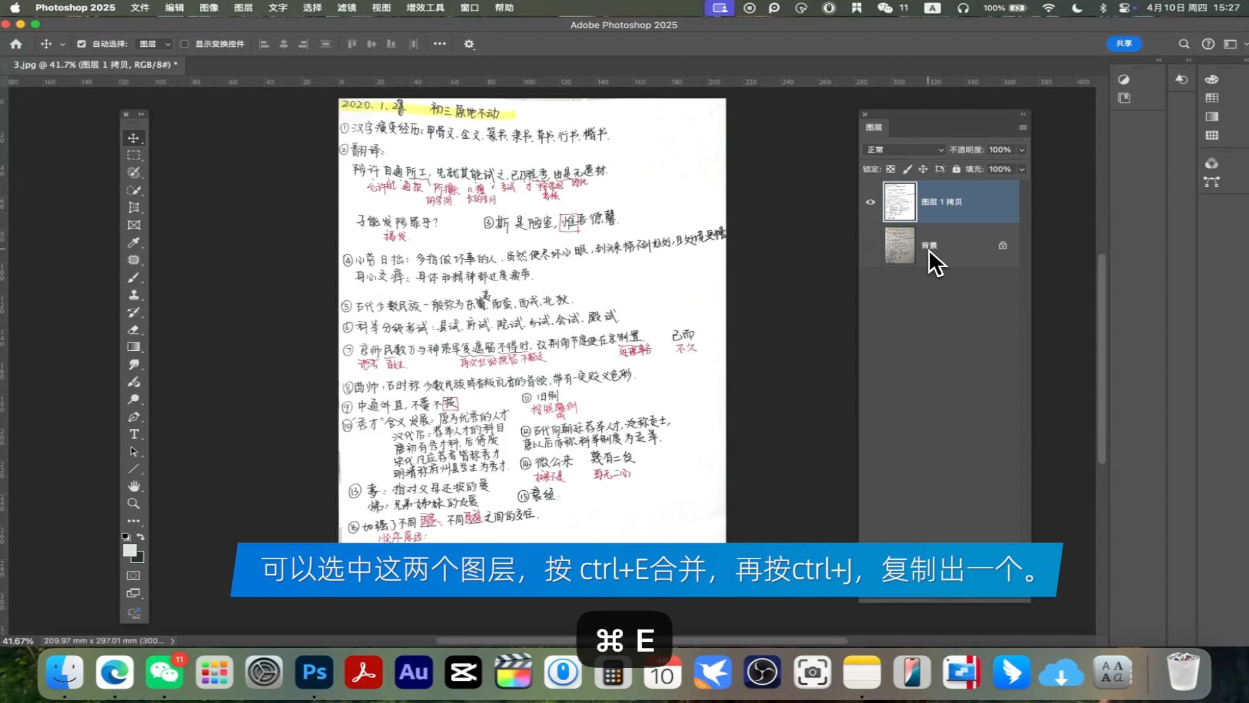
Task: Select the Line shape tool
Action: pos(133,469)
